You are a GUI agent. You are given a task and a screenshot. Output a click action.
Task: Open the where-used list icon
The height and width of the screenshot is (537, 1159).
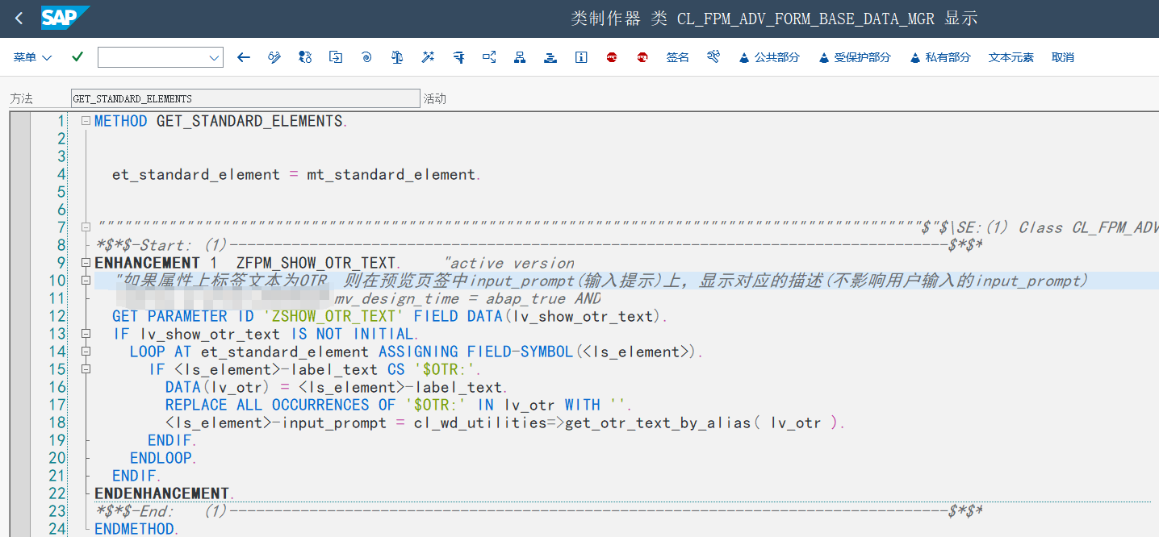click(489, 57)
